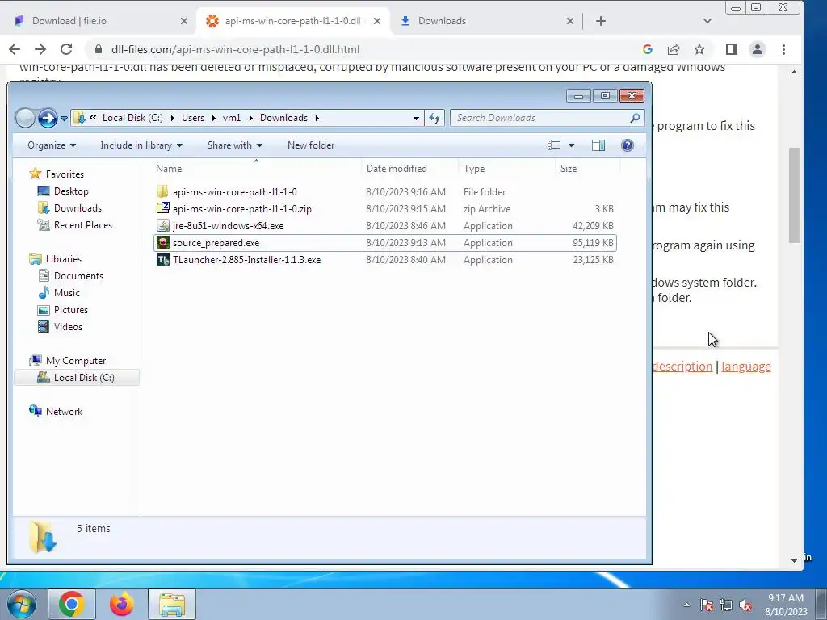Toggle Chrome's side panel icon
This screenshot has height=620, width=827.
[x=732, y=49]
